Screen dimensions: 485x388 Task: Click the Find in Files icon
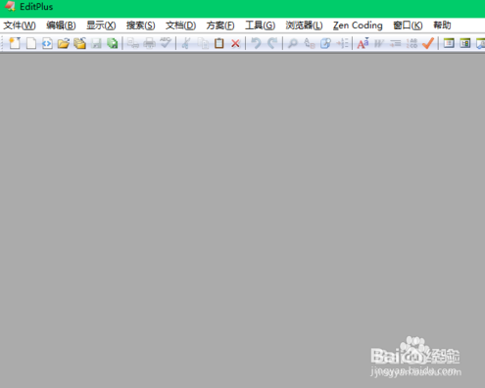325,43
